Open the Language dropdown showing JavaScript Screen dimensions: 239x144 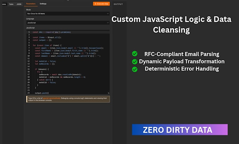[x=68, y=23]
